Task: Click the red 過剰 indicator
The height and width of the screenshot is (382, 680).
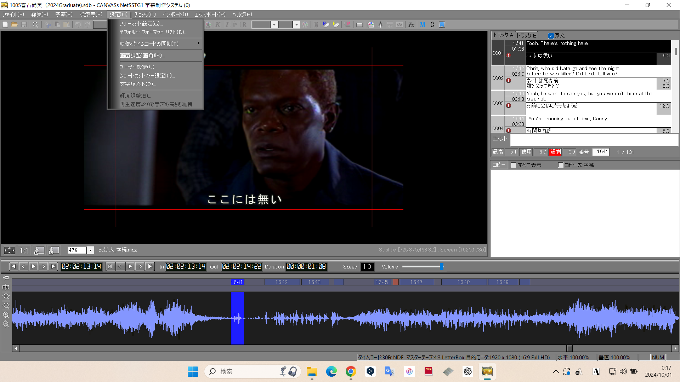Action: pyautogui.click(x=555, y=152)
